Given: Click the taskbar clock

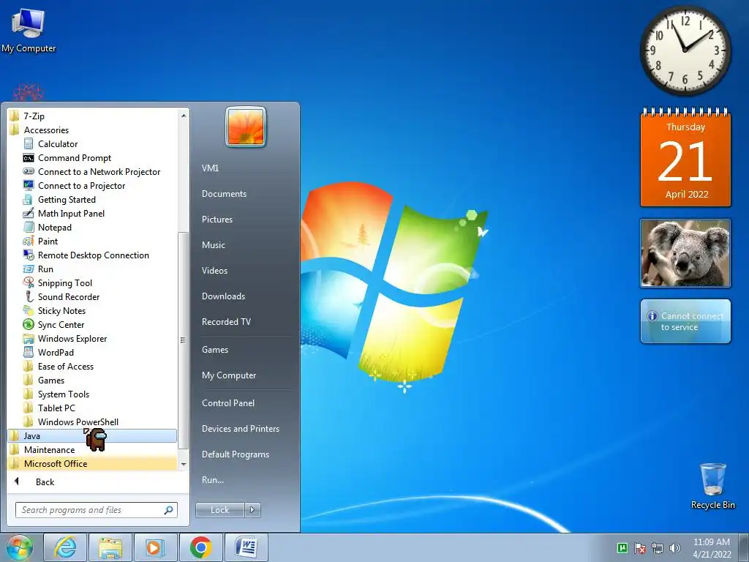Looking at the screenshot, I should 711,547.
